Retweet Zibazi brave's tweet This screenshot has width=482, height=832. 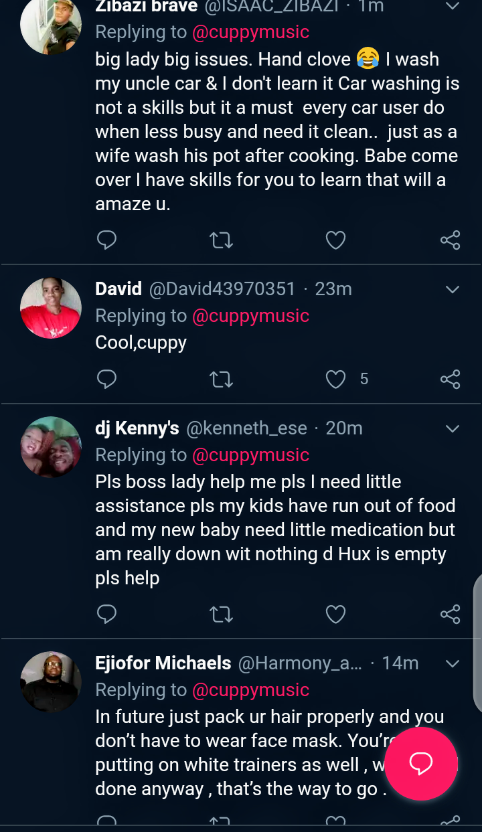[x=221, y=240]
